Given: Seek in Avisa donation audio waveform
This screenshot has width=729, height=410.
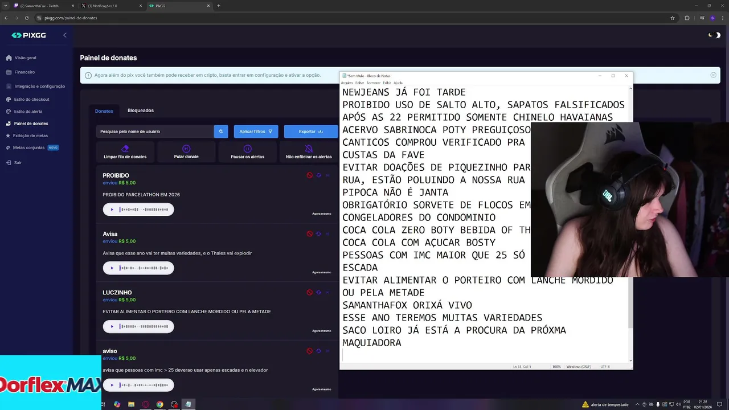Looking at the screenshot, I should coord(144,268).
